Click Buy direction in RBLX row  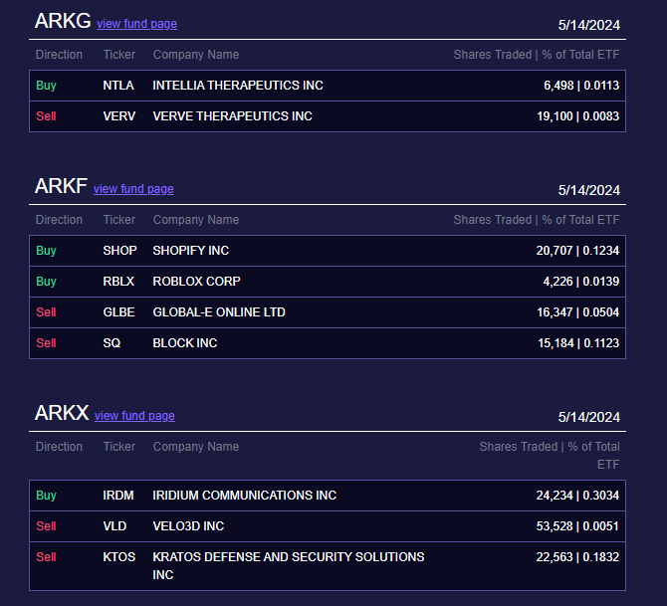[x=47, y=282]
